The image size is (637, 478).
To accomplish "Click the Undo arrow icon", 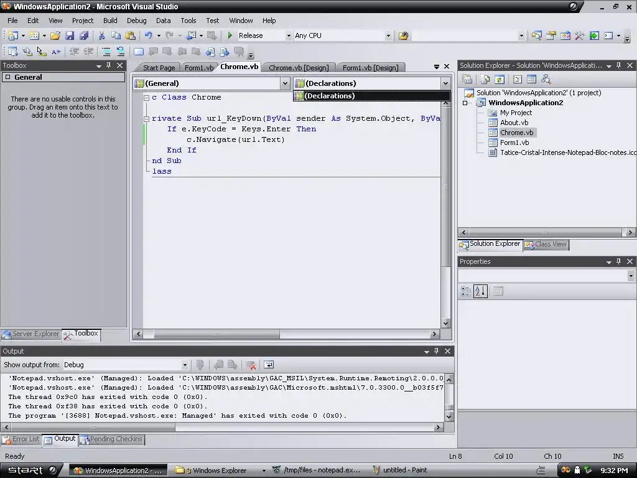I will (148, 35).
